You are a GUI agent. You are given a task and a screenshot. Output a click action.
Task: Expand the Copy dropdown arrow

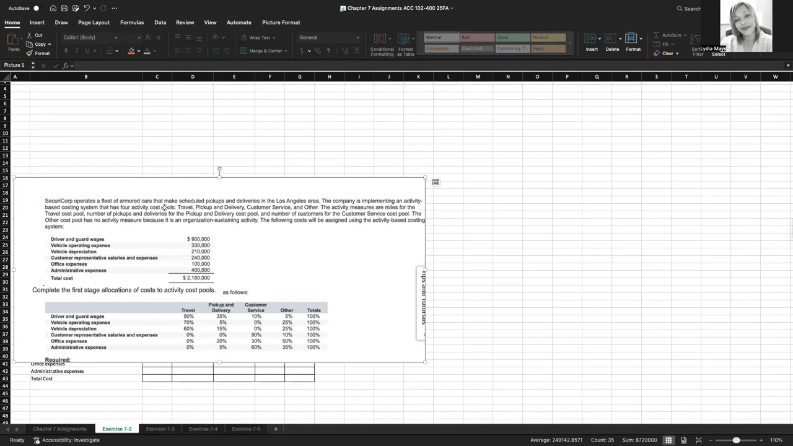click(50, 44)
